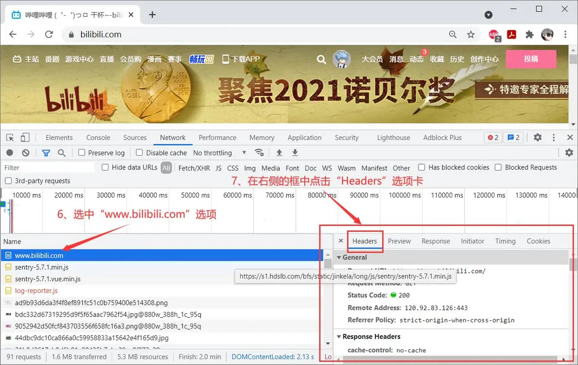Open network conditions wifi icon
Image resolution: width=578 pixels, height=365 pixels.
(x=259, y=153)
